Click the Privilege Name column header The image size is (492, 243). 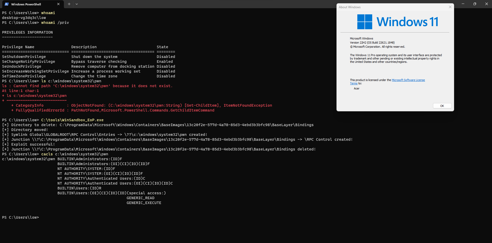coord(18,47)
